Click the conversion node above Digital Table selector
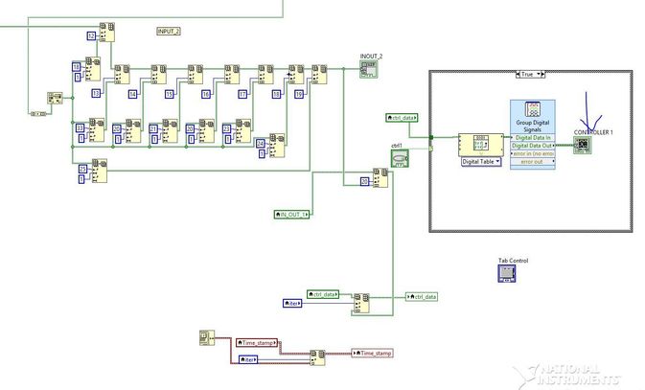645x390 pixels. 480,145
